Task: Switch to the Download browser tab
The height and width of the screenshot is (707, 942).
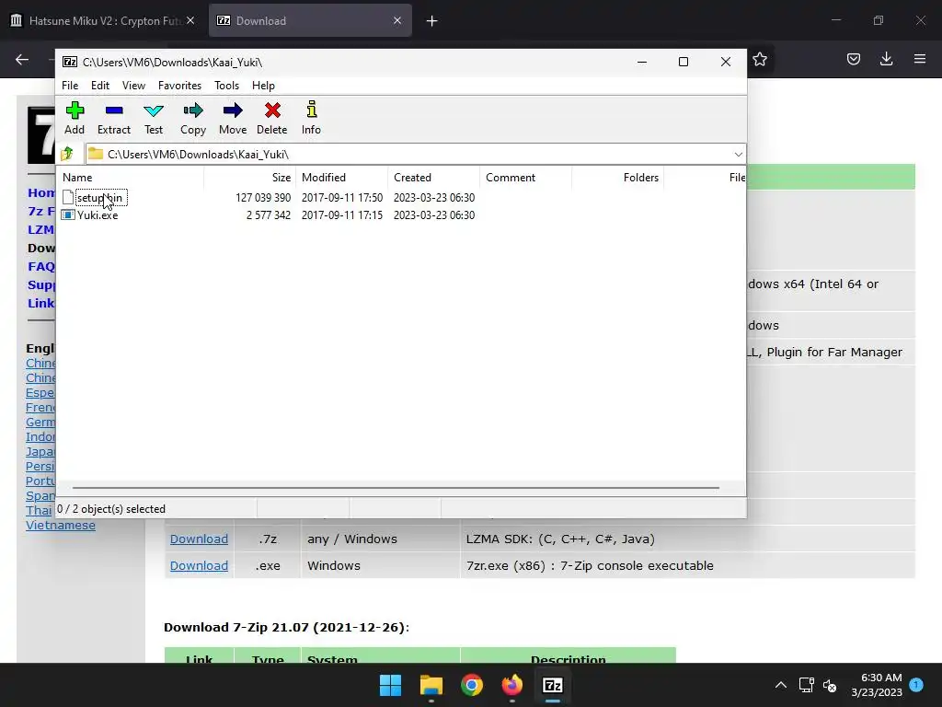Action: click(310, 21)
